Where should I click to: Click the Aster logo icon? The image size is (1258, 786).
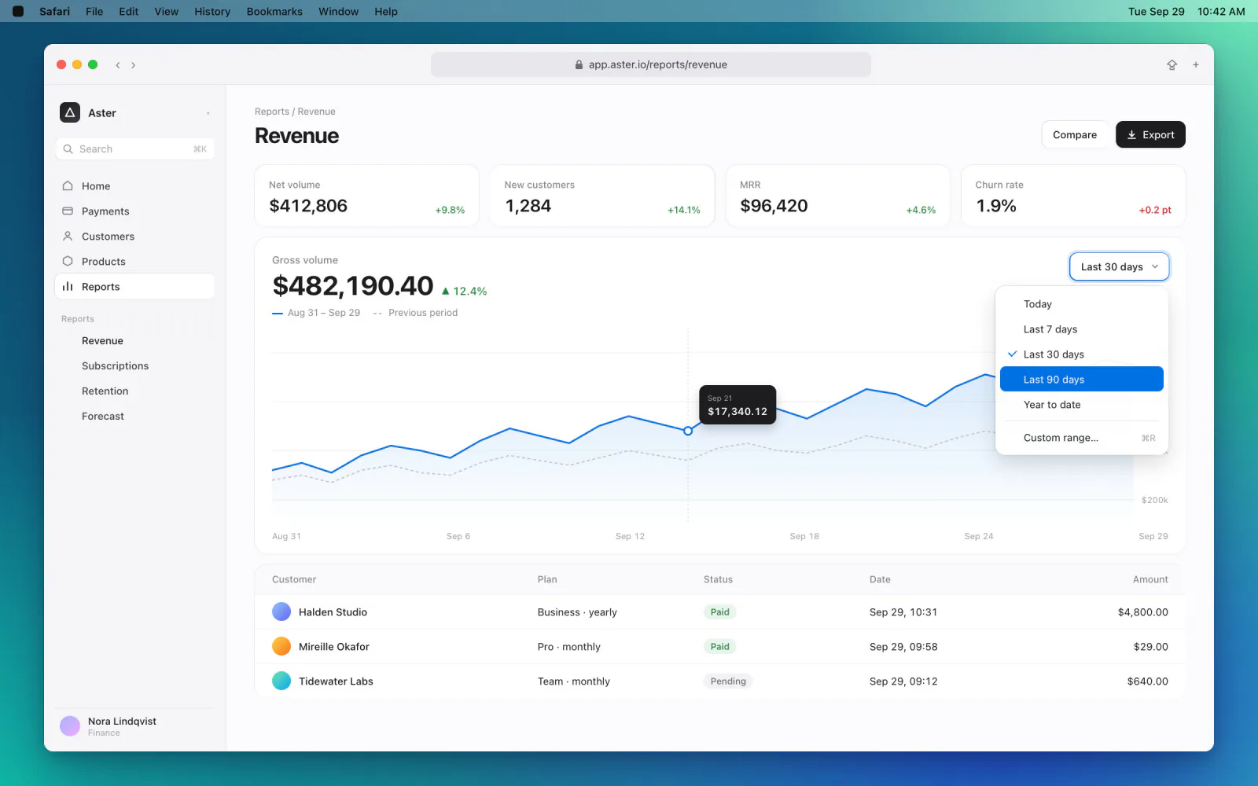click(x=70, y=112)
